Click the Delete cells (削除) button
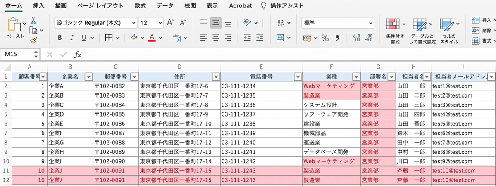Image resolution: width=496 pixels, height=186 pixels. 482,30
